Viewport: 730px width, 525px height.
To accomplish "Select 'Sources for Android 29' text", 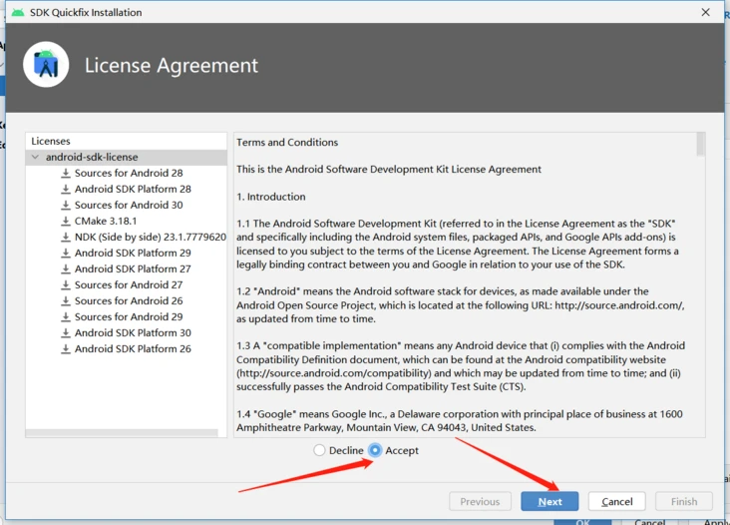I will point(129,316).
